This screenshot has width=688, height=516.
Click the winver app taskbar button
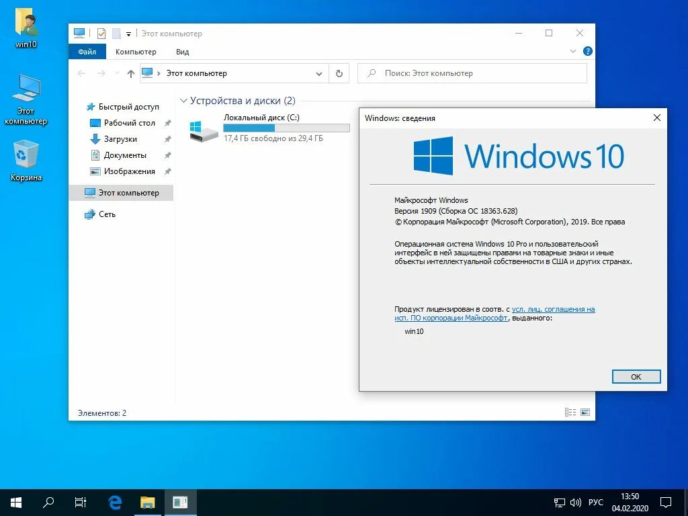[x=180, y=503]
